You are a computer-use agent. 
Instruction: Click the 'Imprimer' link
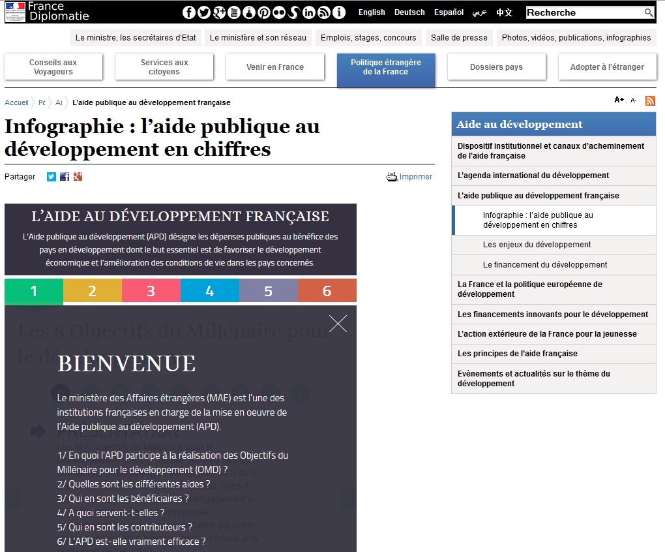click(416, 177)
